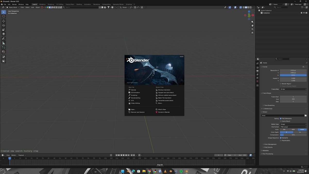
Task: Open the Render properties tab
Action: (x=257, y=68)
